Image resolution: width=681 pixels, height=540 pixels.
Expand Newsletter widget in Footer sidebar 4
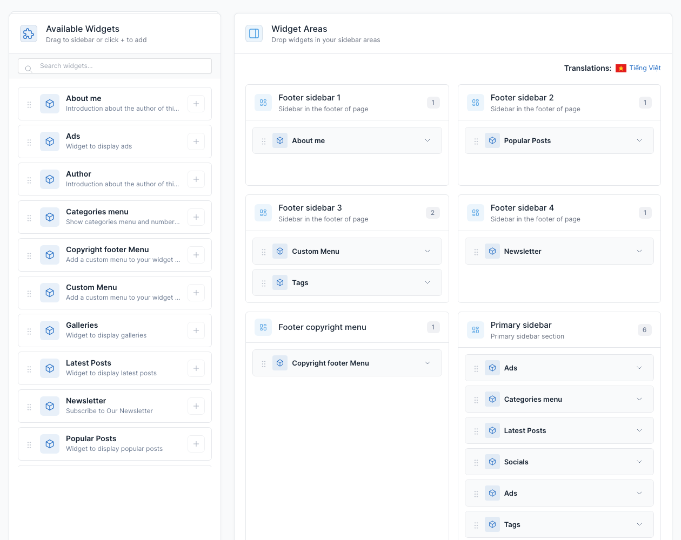click(639, 251)
